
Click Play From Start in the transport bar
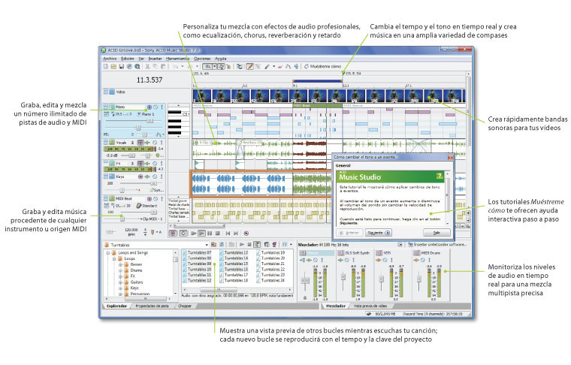click(x=194, y=234)
